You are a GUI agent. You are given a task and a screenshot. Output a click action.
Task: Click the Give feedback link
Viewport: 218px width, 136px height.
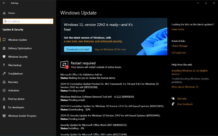tap(185, 104)
